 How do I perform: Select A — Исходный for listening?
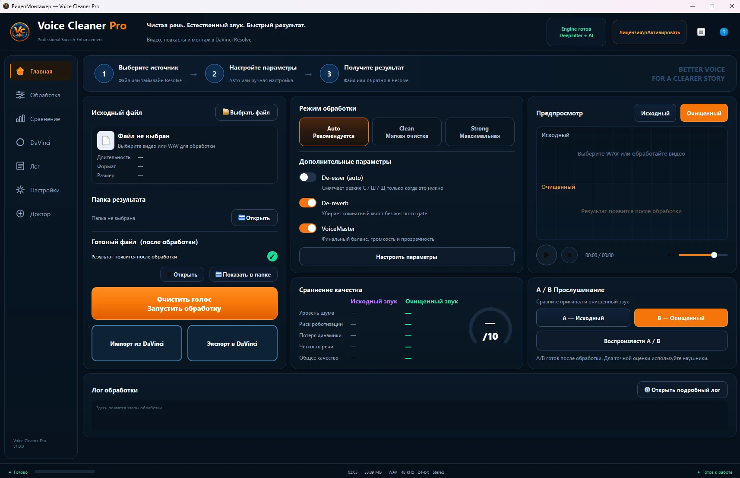click(583, 318)
